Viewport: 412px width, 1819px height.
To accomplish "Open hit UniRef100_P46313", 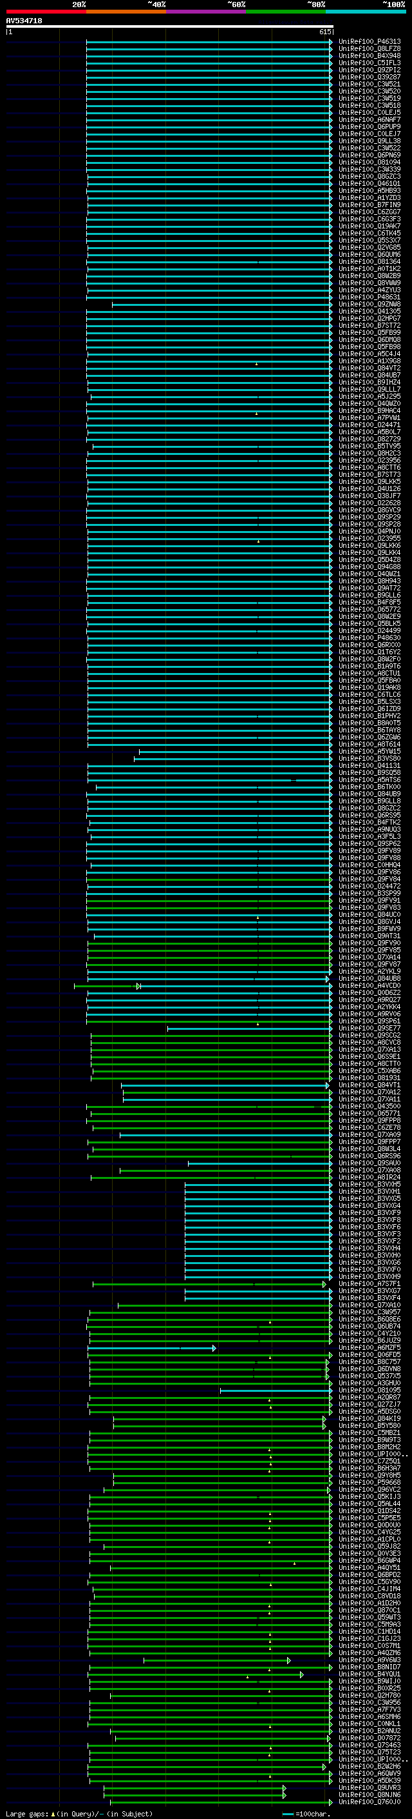I will tap(370, 42).
